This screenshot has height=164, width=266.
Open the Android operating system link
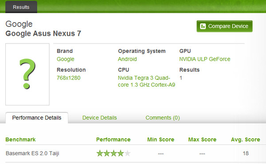(127, 59)
